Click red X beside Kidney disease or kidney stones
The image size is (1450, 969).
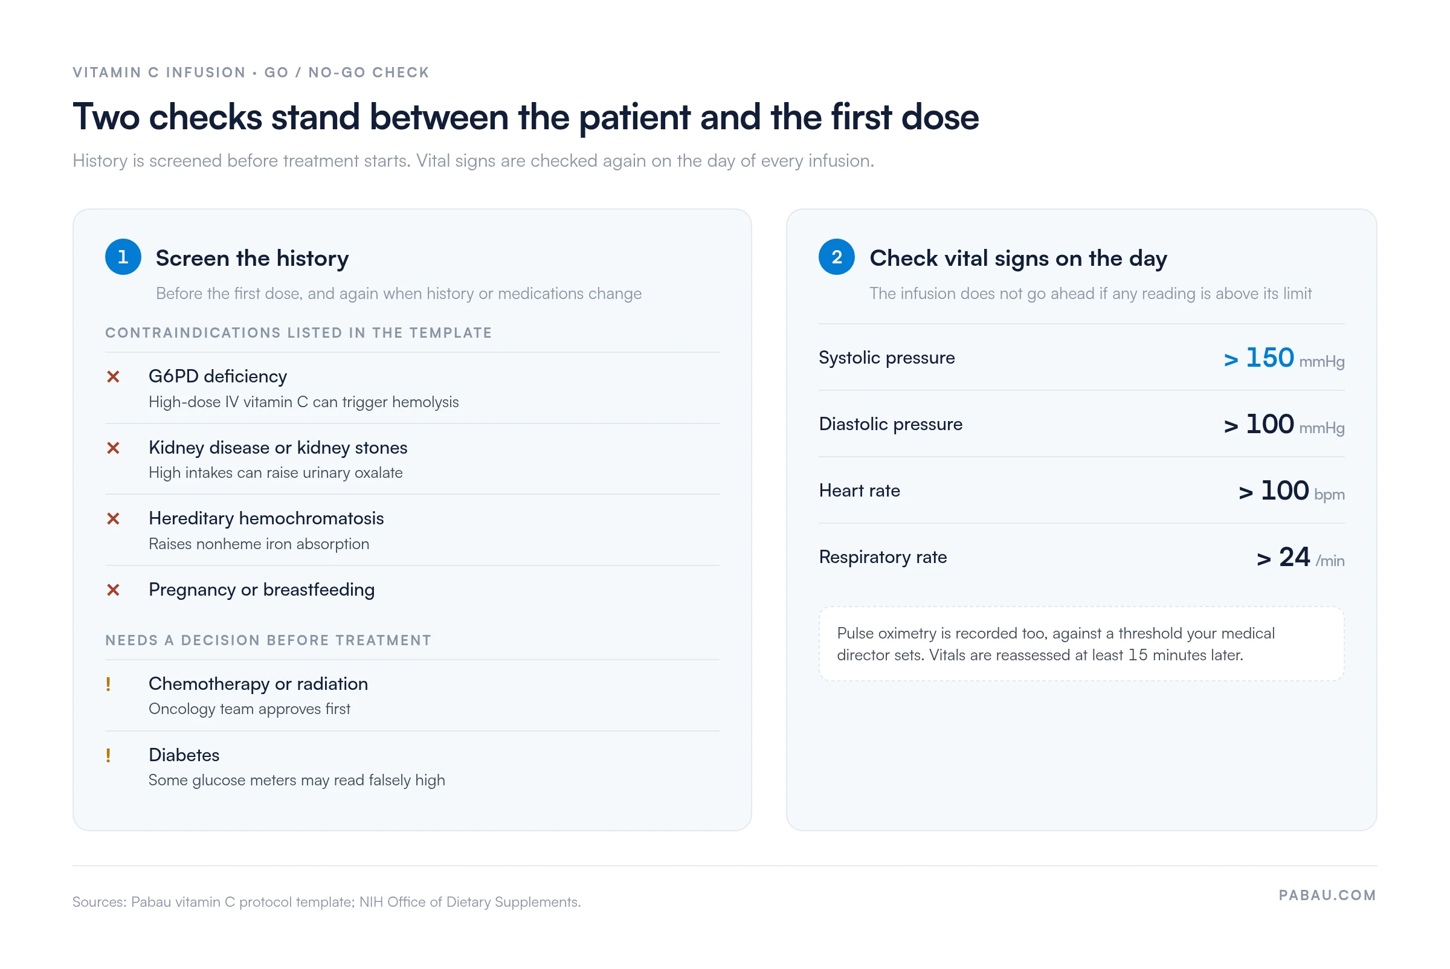click(113, 448)
